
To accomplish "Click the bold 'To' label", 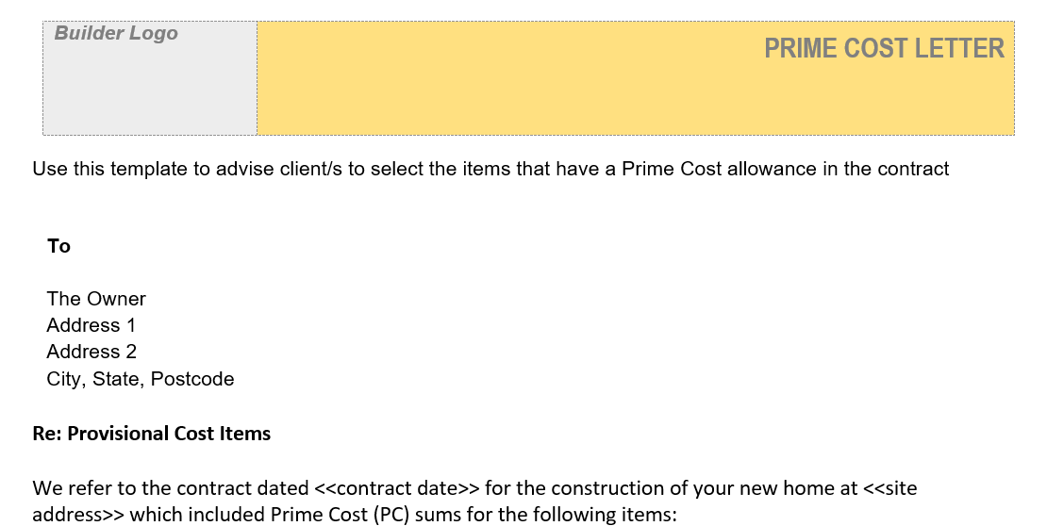I will click(x=58, y=246).
